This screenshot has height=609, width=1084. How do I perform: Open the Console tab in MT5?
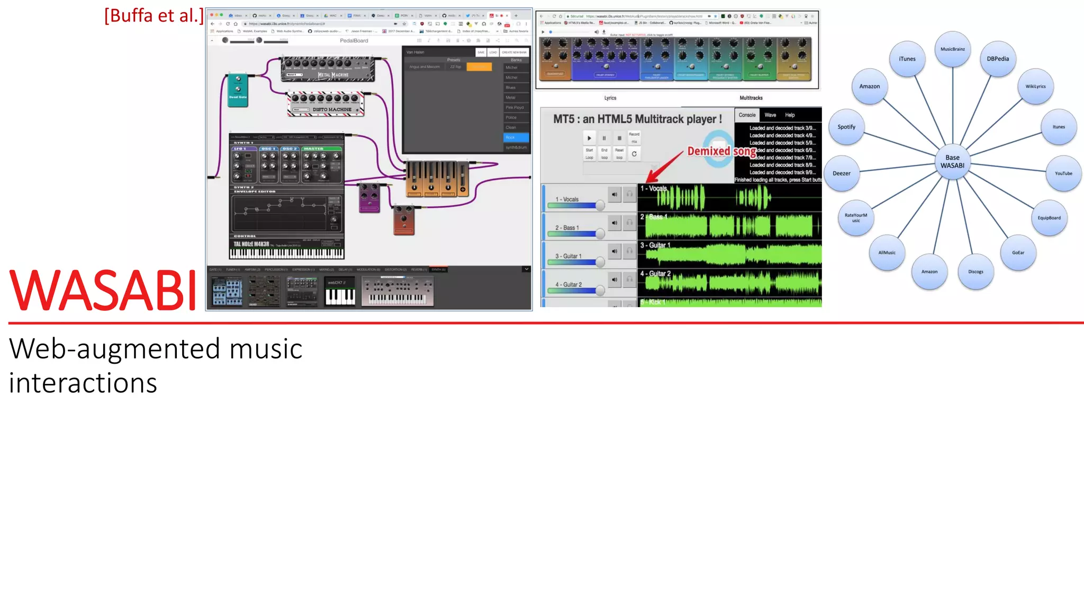pyautogui.click(x=747, y=115)
